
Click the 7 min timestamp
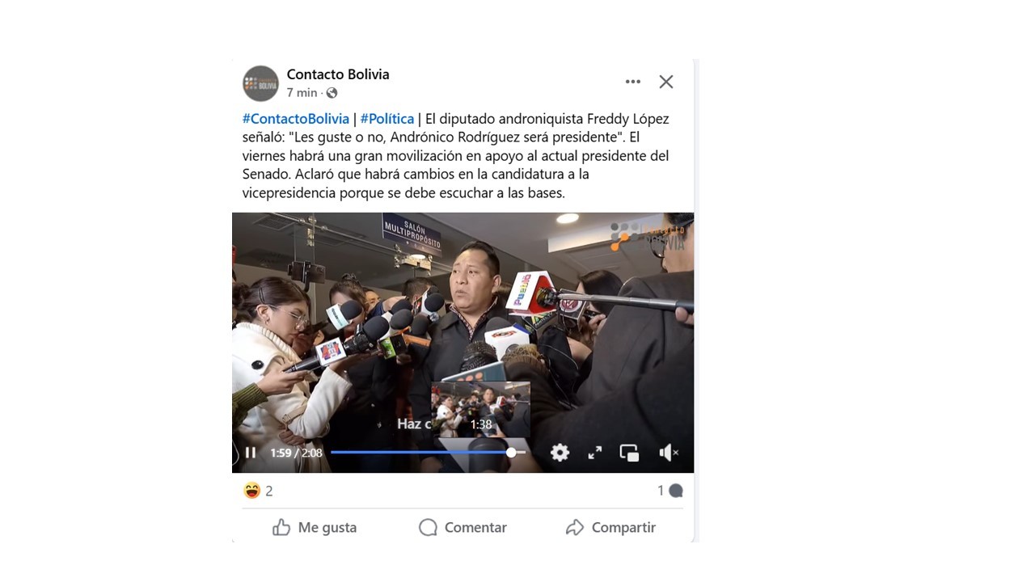click(x=302, y=93)
